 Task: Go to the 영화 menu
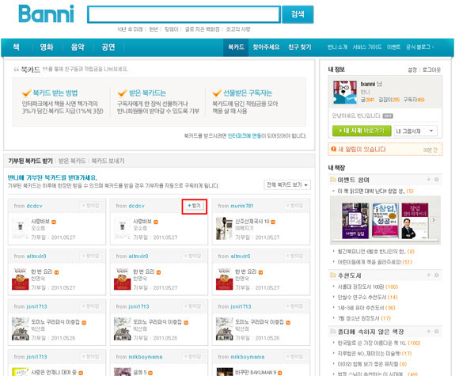(x=47, y=47)
